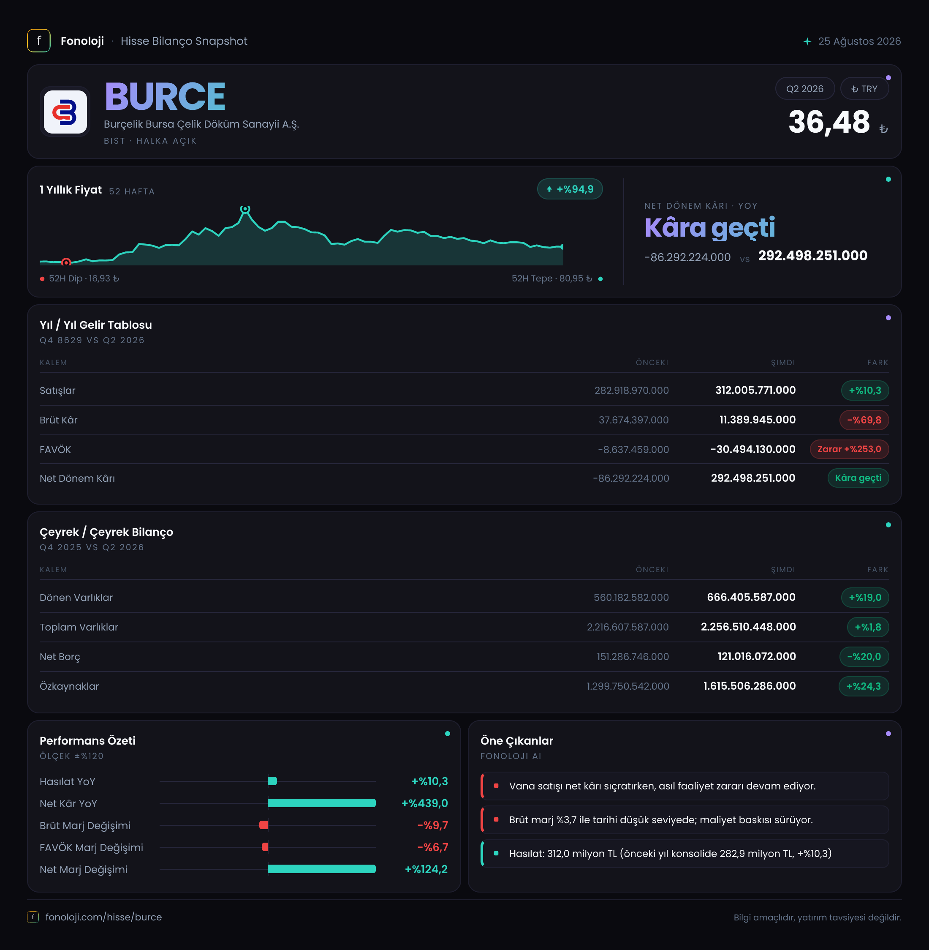Click the +%94,9 yearly change badge
This screenshot has height=950, width=929.
point(569,189)
